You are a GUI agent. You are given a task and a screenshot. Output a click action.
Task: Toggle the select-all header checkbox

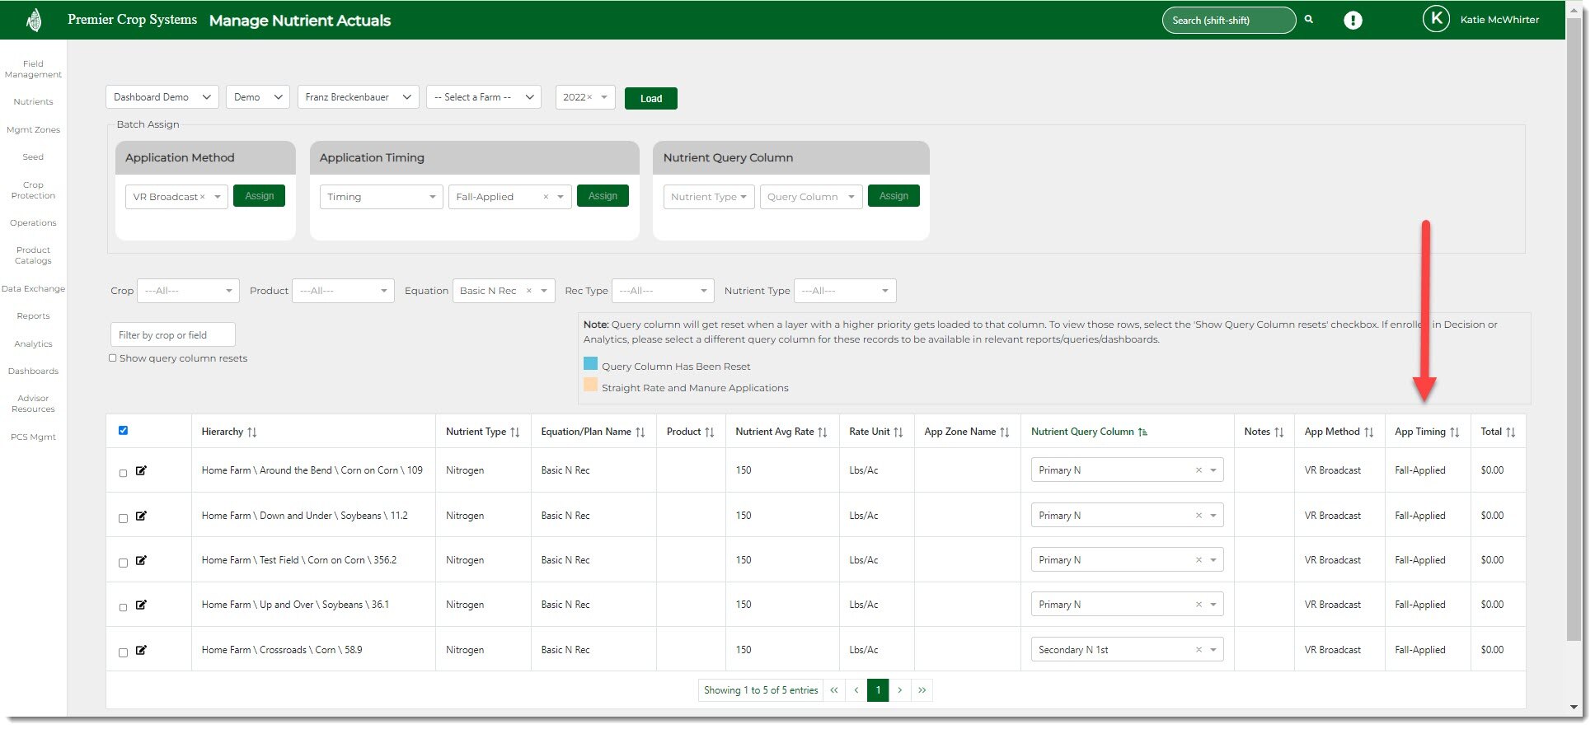124,430
